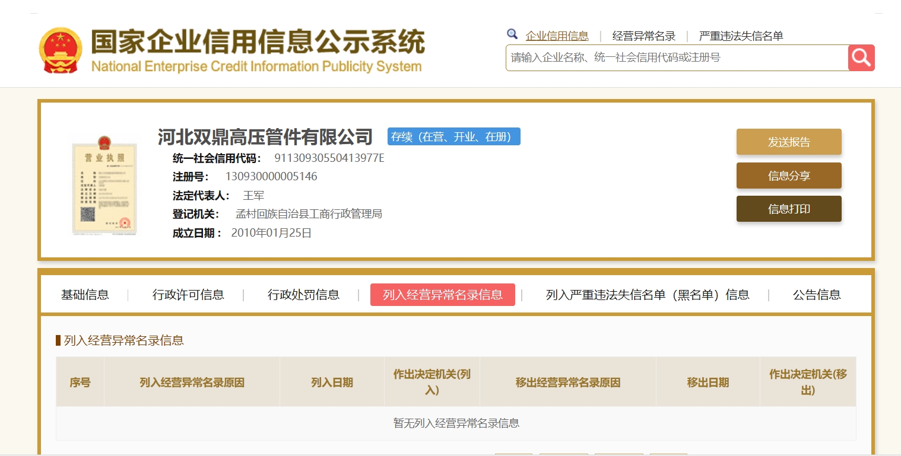Click the 作出决定机关(列入) column header

pos(432,382)
